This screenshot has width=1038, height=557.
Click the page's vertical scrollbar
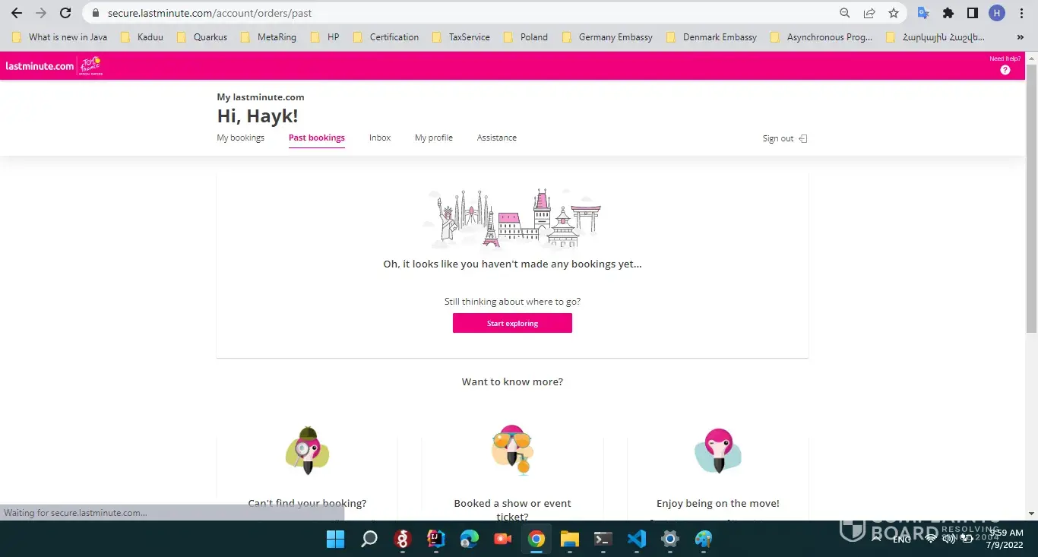(1031, 198)
